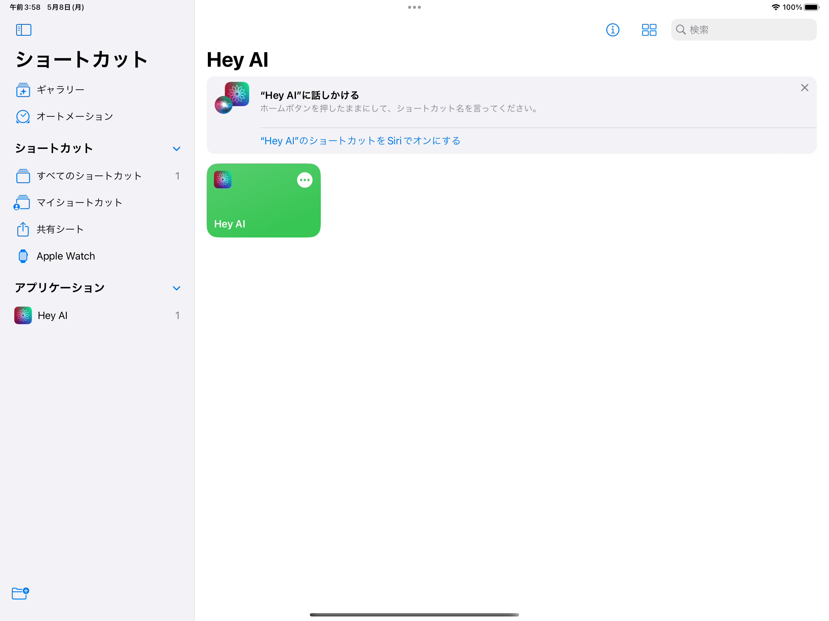This screenshot has width=829, height=621.
Task: Select すべてのショートカット in sidebar
Action: (97, 176)
